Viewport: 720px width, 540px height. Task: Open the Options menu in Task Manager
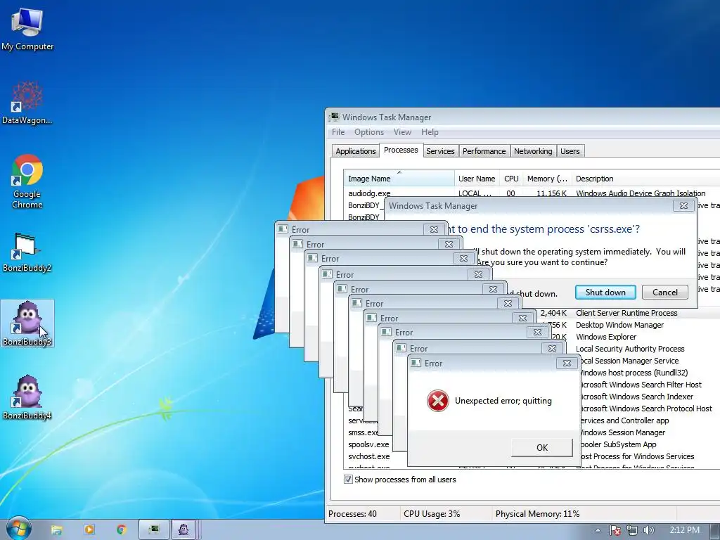(x=369, y=132)
